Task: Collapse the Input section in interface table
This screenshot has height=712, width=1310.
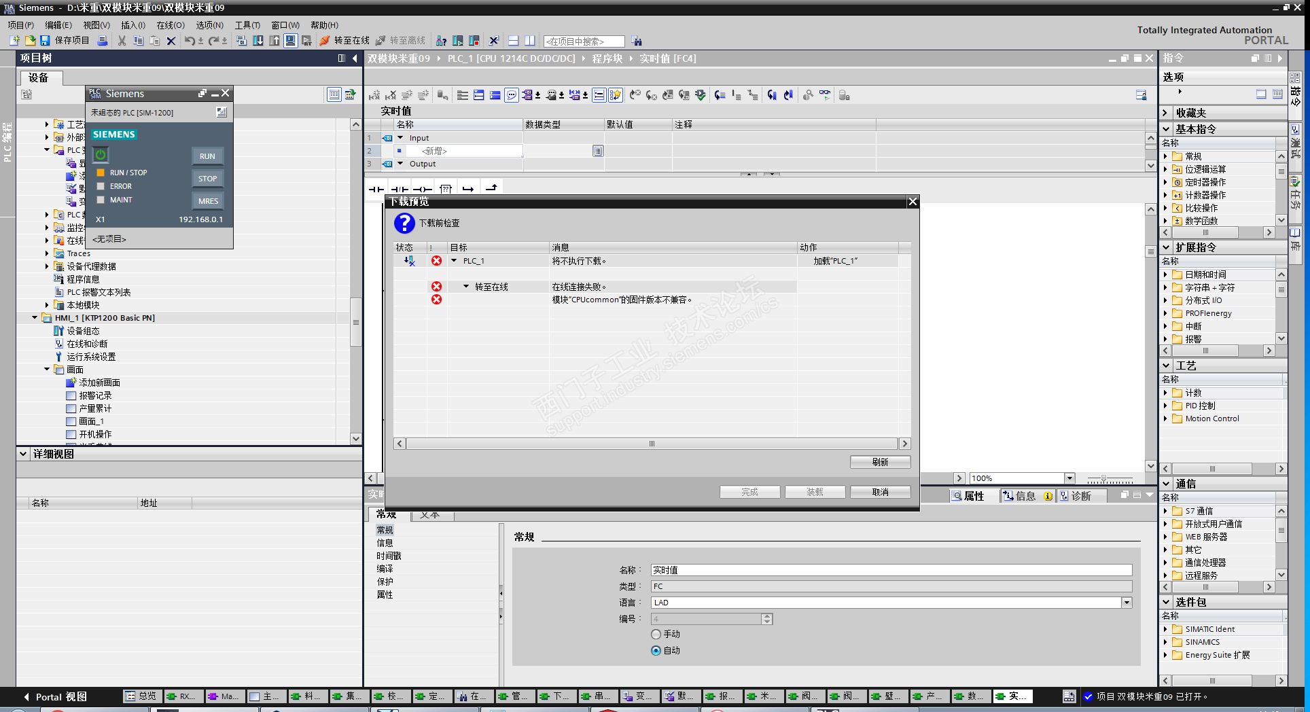Action: (400, 138)
